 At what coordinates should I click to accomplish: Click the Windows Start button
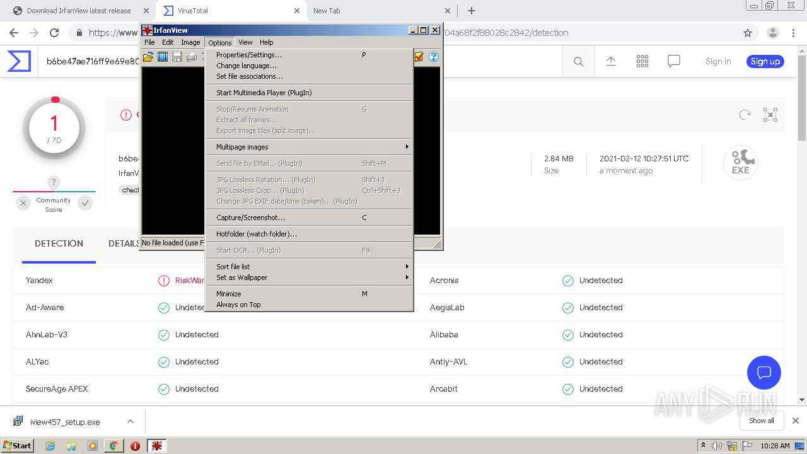(17, 446)
